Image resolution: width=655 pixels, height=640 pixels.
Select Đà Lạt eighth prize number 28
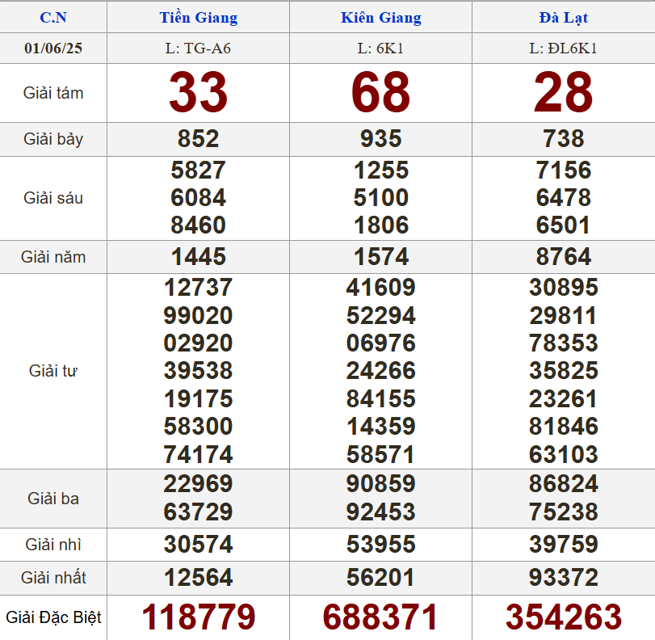tap(563, 93)
